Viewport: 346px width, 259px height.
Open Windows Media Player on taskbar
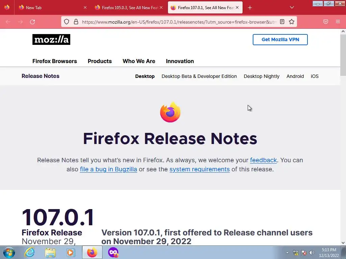71,252
